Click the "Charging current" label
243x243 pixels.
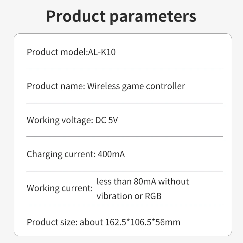(x=61, y=154)
